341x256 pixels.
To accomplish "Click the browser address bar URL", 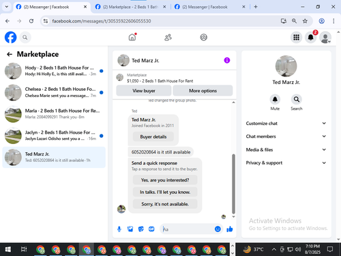I will [x=102, y=21].
